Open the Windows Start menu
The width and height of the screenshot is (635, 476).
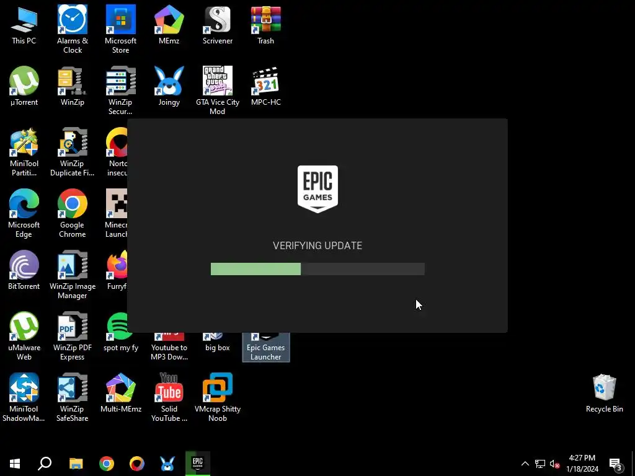point(15,464)
